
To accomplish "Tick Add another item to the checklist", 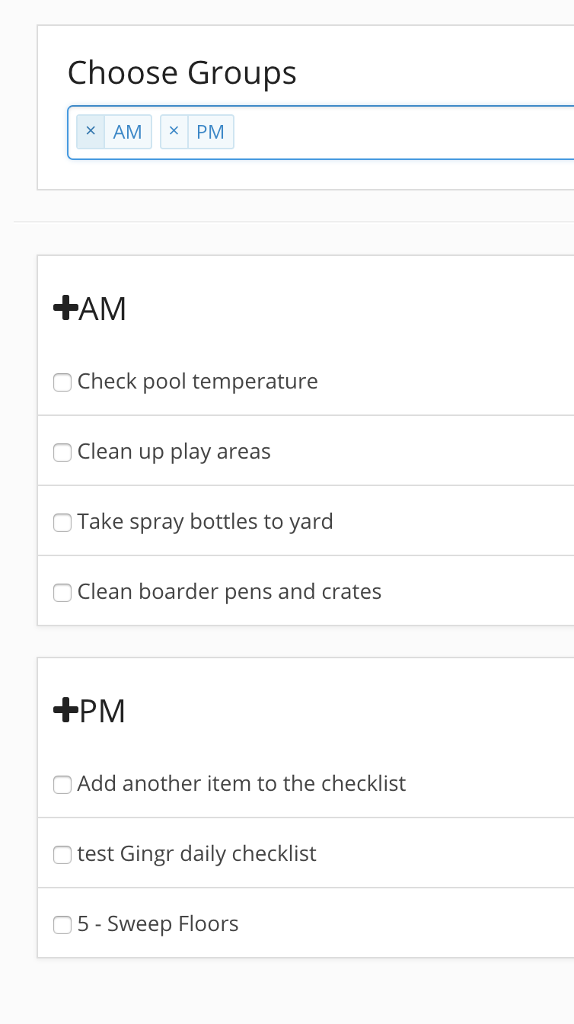I will 62,784.
